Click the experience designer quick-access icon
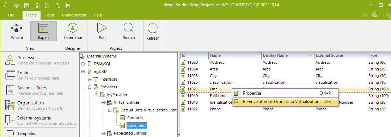391x137 pixels. (37, 5)
